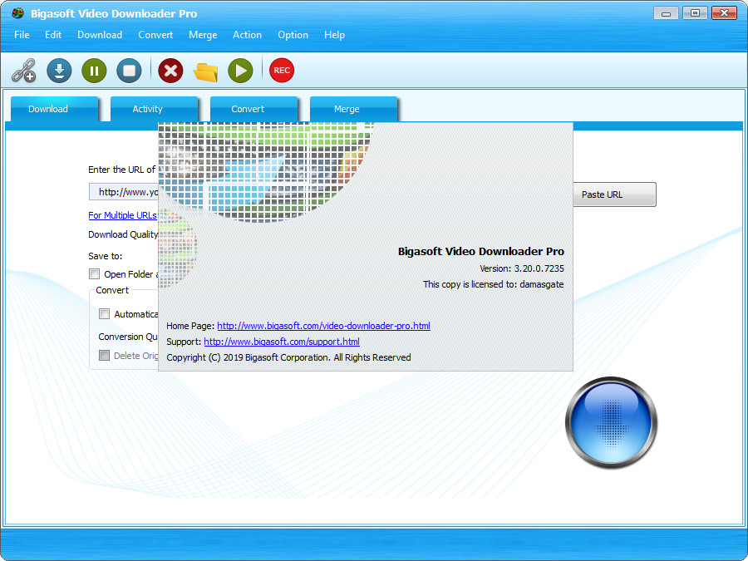The height and width of the screenshot is (561, 748).
Task: Open the File menu
Action: [22, 35]
